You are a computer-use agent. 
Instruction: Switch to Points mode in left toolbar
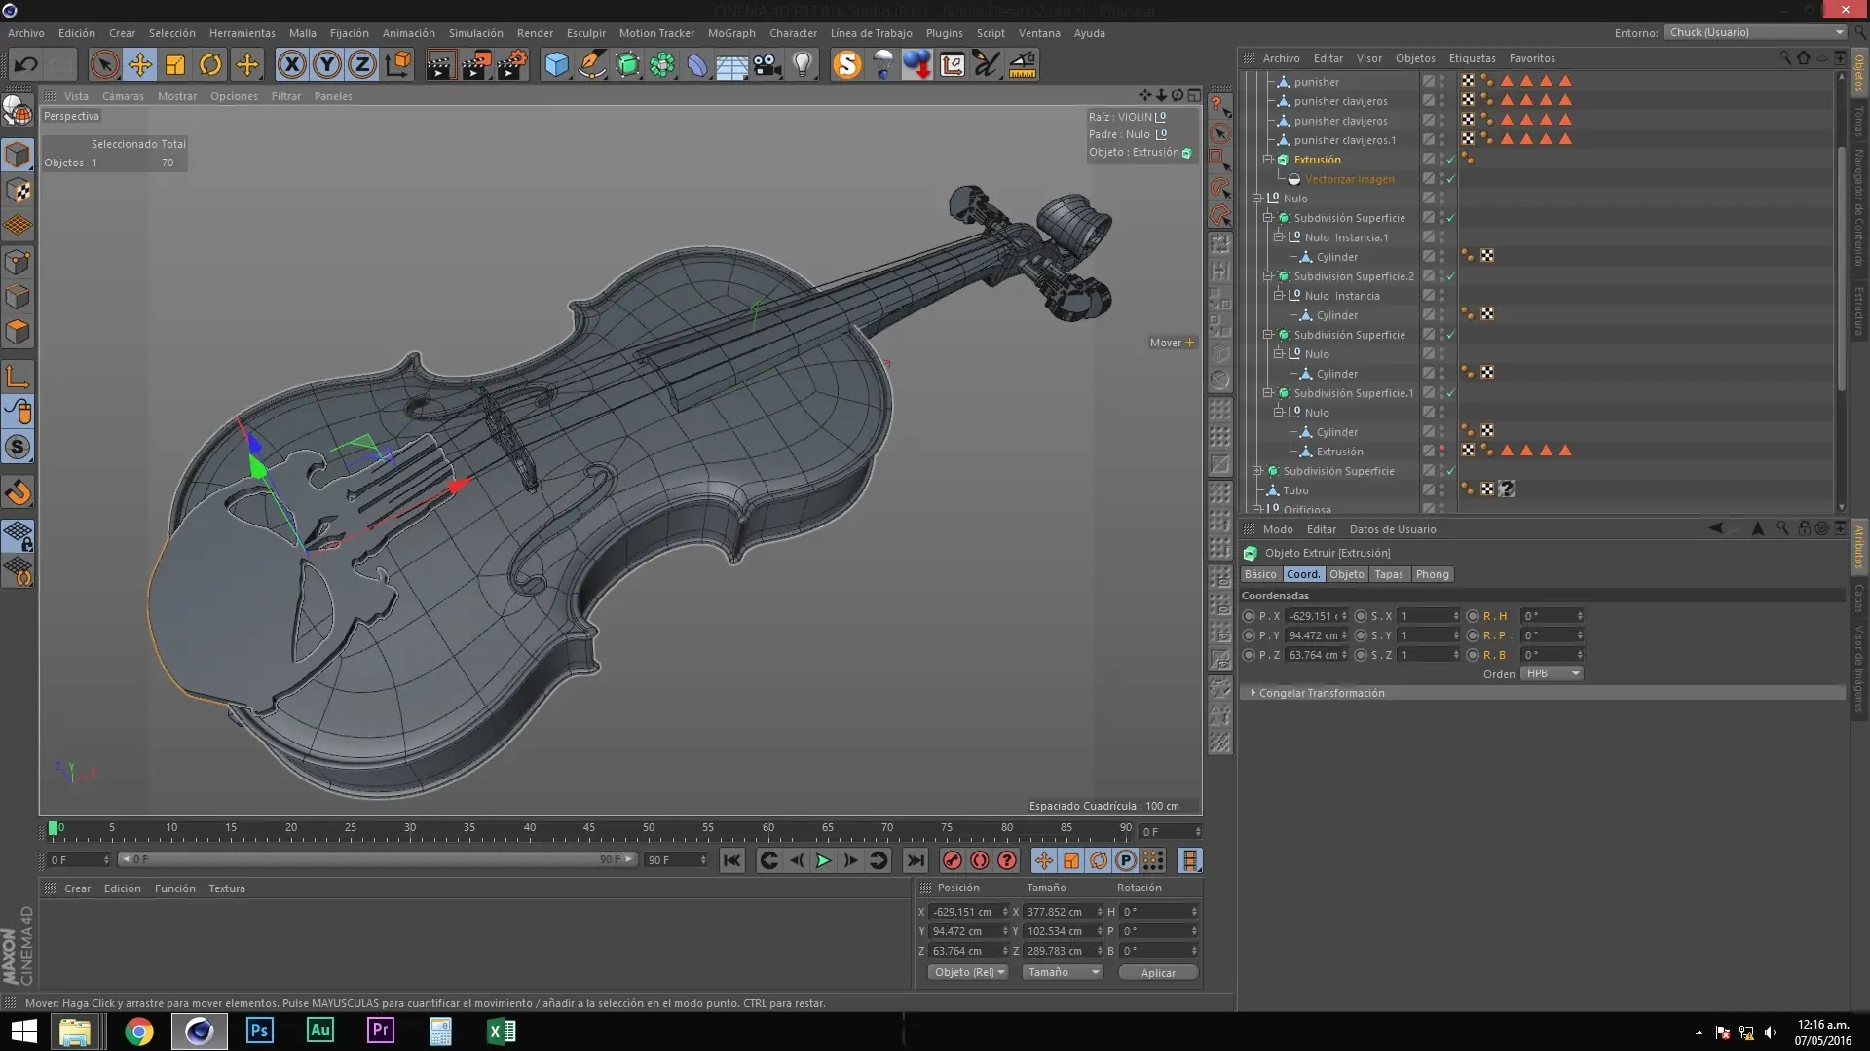click(18, 262)
